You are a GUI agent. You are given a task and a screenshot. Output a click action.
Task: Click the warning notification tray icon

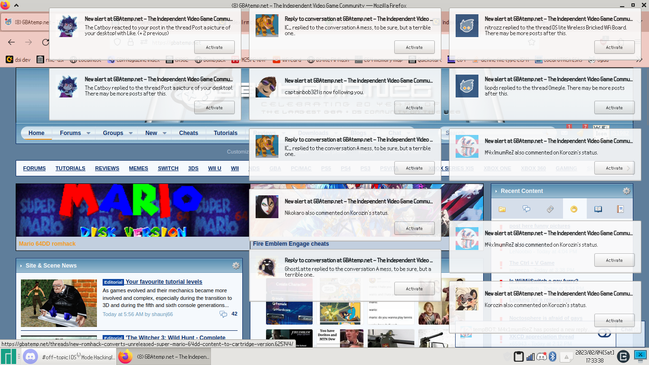click(x=566, y=357)
